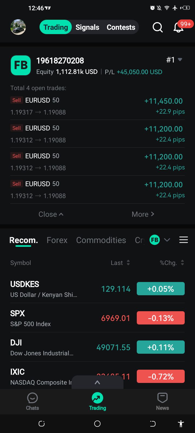Switch to the Signals toggle option
195x433 pixels.
point(87,27)
